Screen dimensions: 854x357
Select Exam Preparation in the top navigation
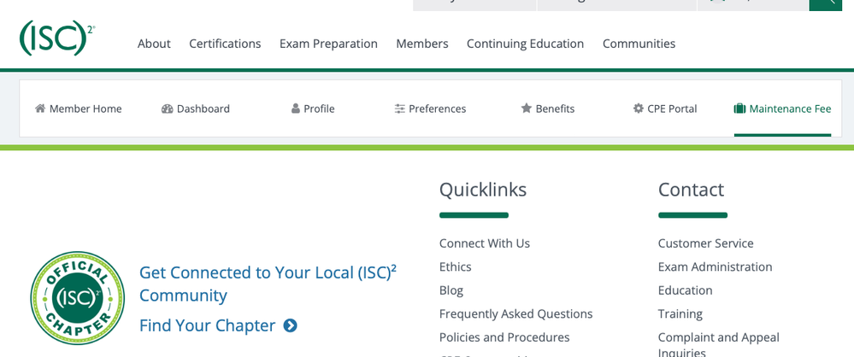coord(328,44)
